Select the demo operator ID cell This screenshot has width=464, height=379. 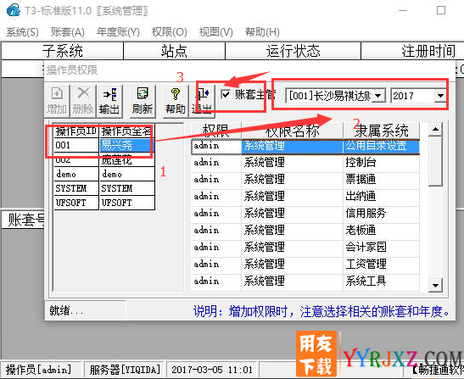[x=76, y=174]
